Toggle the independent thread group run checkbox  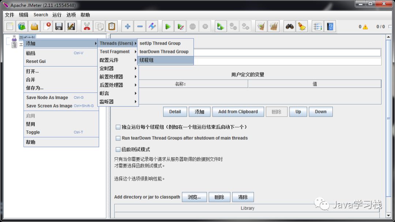pyautogui.click(x=118, y=127)
